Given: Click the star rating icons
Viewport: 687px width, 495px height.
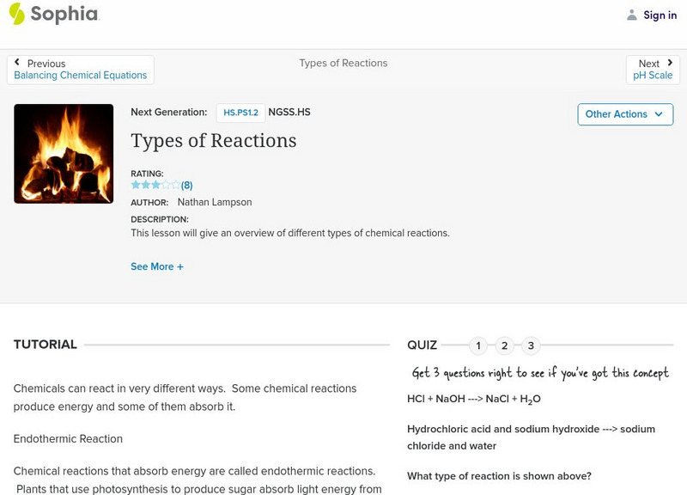Looking at the screenshot, I should (155, 185).
